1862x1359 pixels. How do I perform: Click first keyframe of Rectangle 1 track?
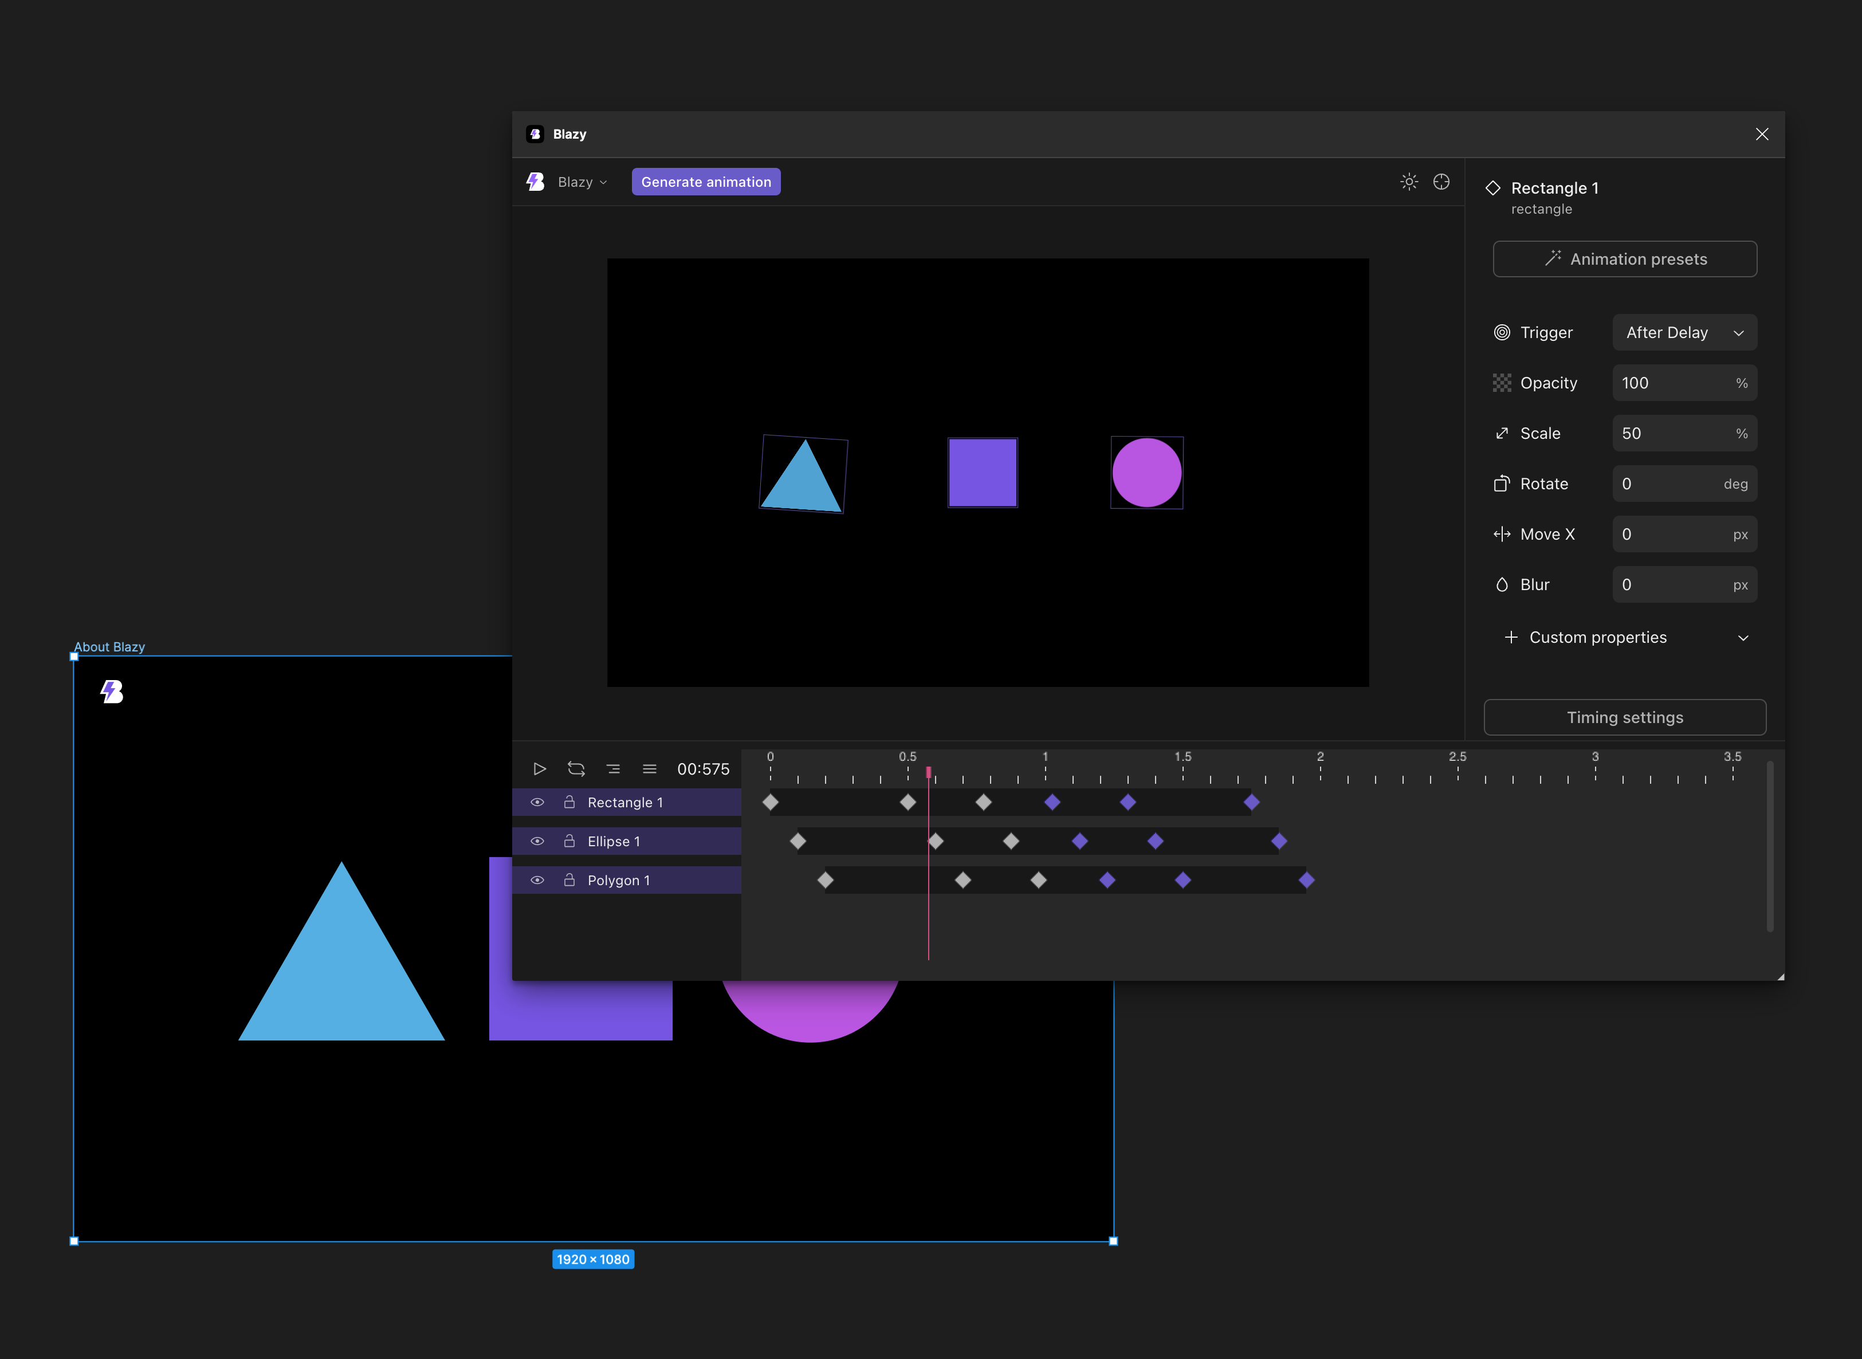[x=770, y=802]
